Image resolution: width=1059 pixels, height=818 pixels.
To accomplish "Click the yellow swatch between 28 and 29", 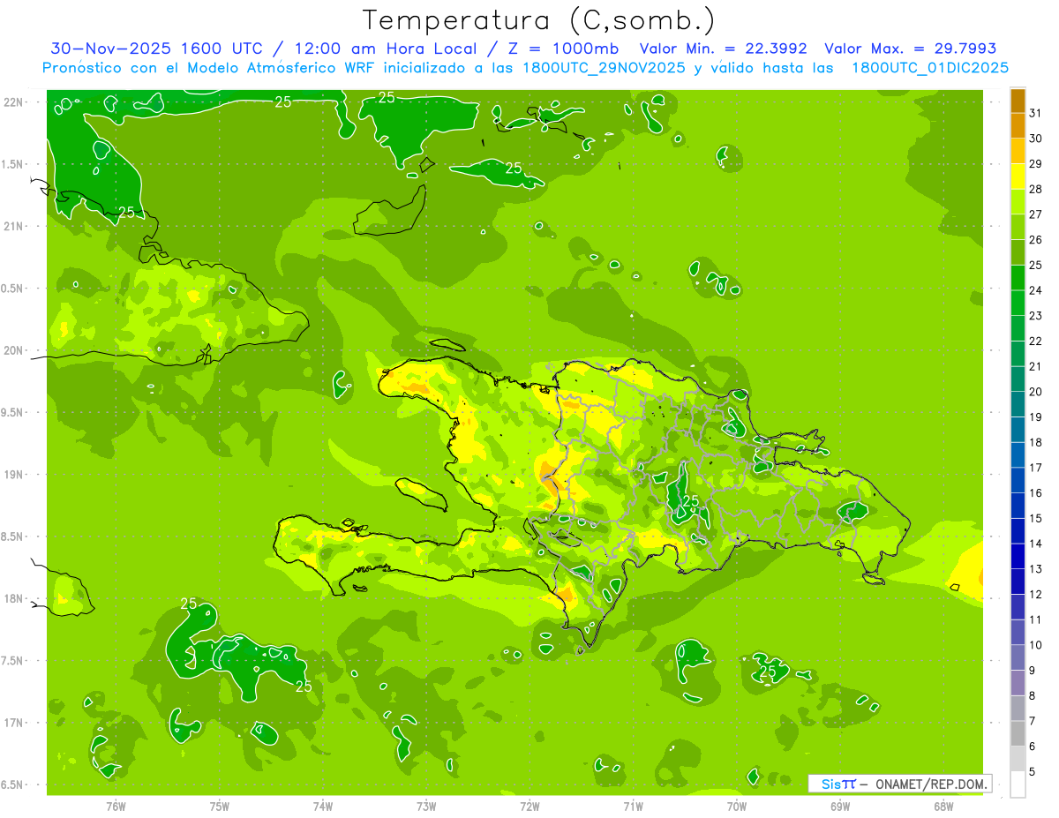I will 1018,176.
